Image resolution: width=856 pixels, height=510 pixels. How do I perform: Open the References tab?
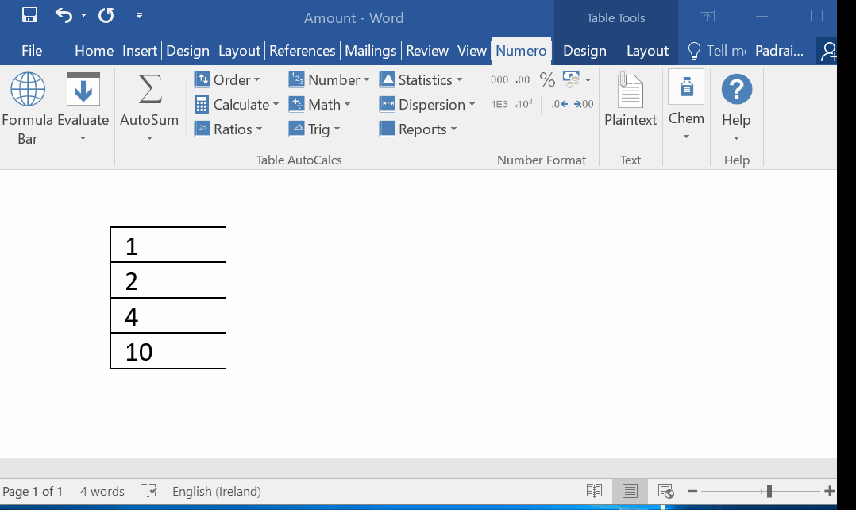pyautogui.click(x=302, y=51)
